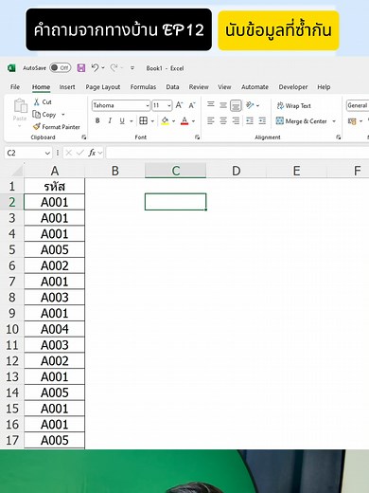Click the Undo arrow icon

tap(95, 67)
